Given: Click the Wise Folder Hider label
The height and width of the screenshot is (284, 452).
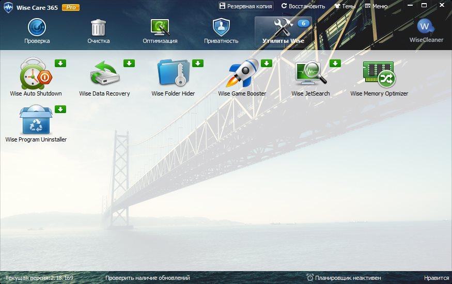Looking at the screenshot, I should (x=173, y=93).
